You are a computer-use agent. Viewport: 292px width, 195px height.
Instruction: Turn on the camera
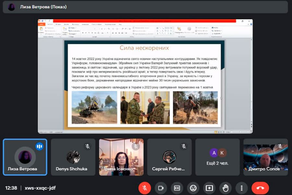click(x=161, y=188)
